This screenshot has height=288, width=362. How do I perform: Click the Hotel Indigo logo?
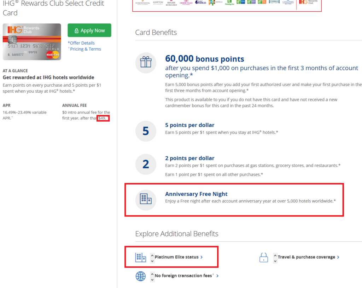point(200,2)
